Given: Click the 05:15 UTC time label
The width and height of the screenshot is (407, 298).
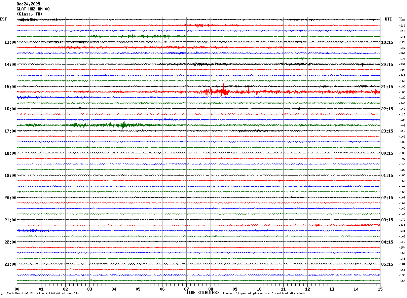Looking at the screenshot, I should click(387, 264).
